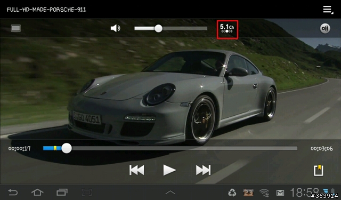The width and height of the screenshot is (341, 200).
Task: Open the Wi-Fi status icon
Action: (x=264, y=193)
